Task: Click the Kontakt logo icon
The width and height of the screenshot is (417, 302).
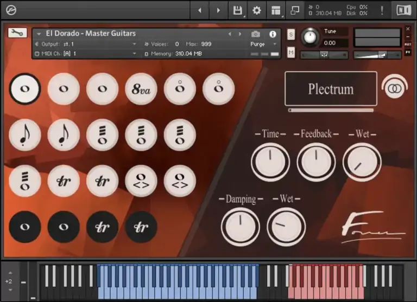Action: 11,10
